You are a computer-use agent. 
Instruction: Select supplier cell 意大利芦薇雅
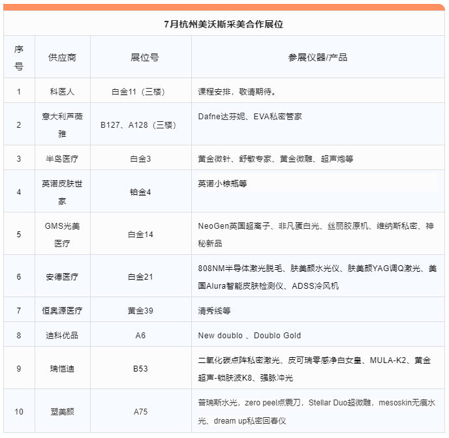coord(62,124)
